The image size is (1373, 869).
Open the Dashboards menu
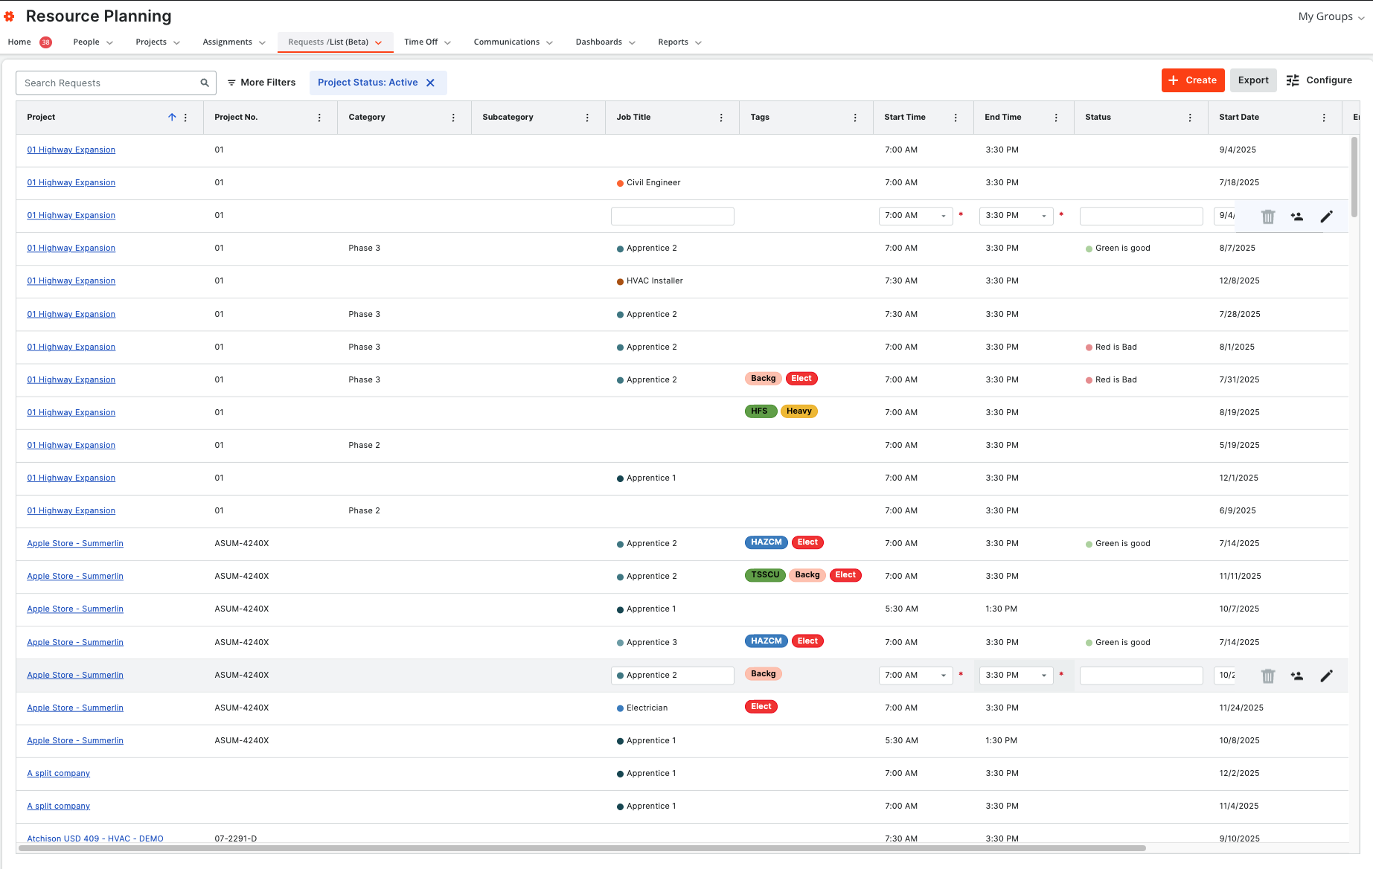click(605, 42)
